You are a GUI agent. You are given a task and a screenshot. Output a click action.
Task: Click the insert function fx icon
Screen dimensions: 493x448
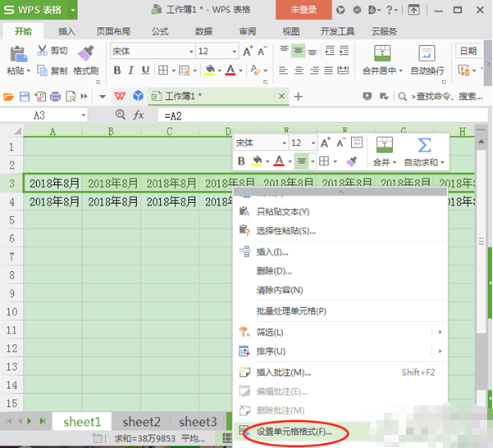click(x=139, y=115)
